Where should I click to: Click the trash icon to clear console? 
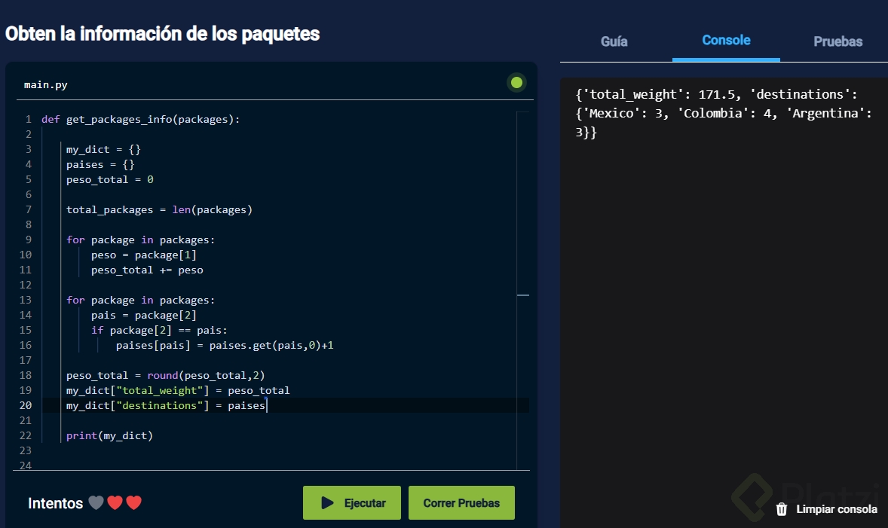pos(782,509)
